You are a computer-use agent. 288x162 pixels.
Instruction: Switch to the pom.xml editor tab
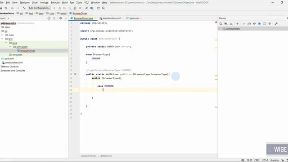coord(134,18)
